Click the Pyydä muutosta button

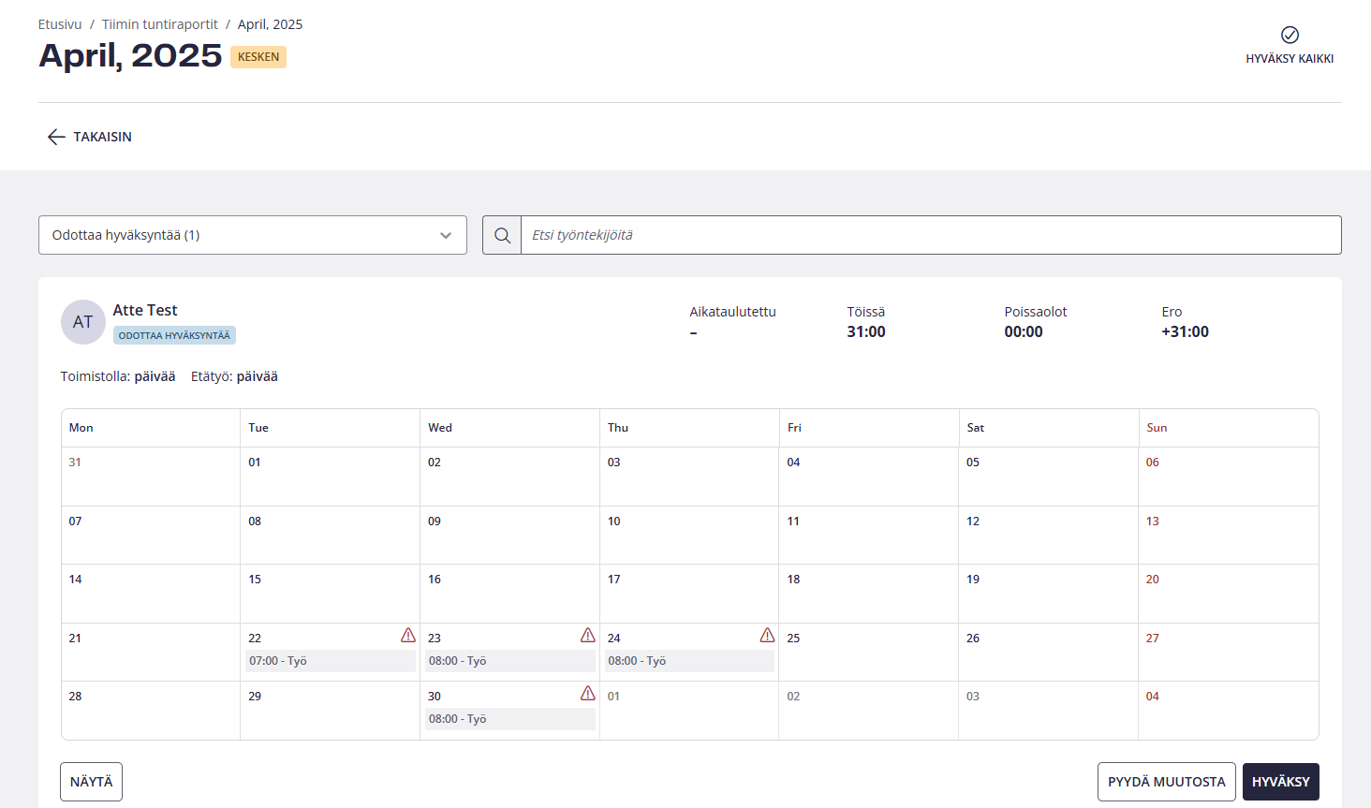click(x=1167, y=782)
